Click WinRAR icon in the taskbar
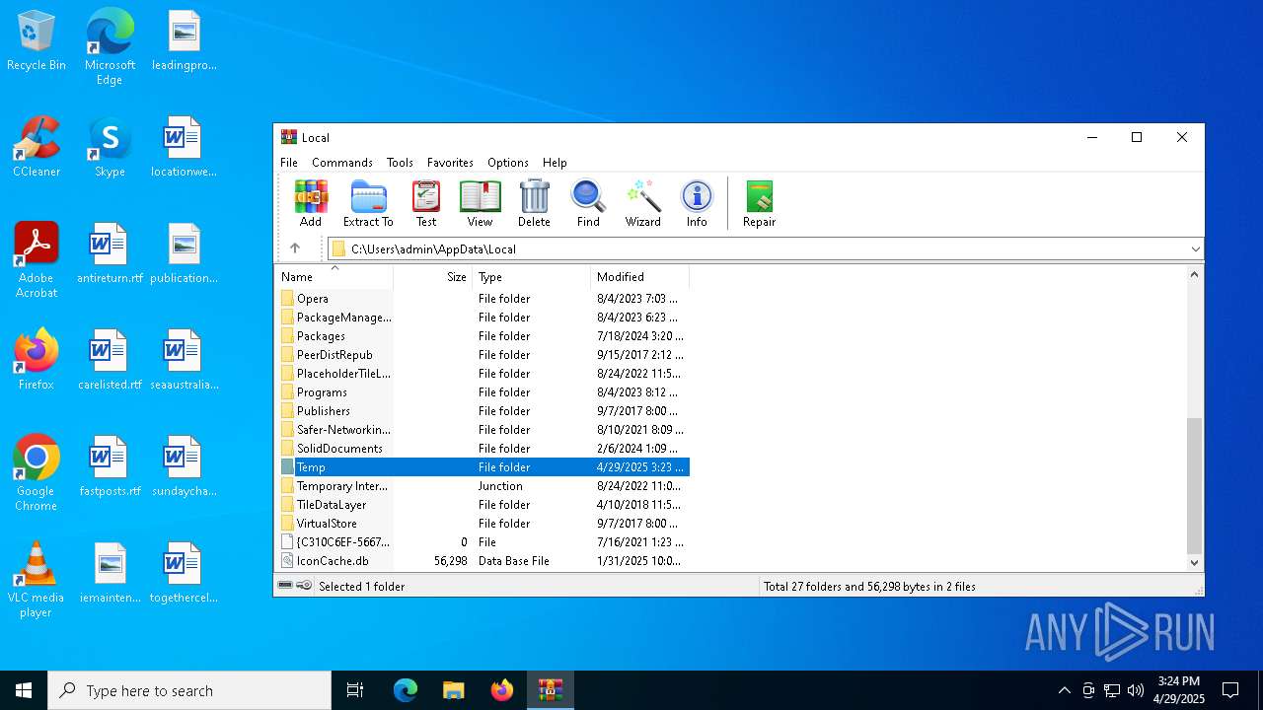1263x710 pixels. click(x=550, y=690)
